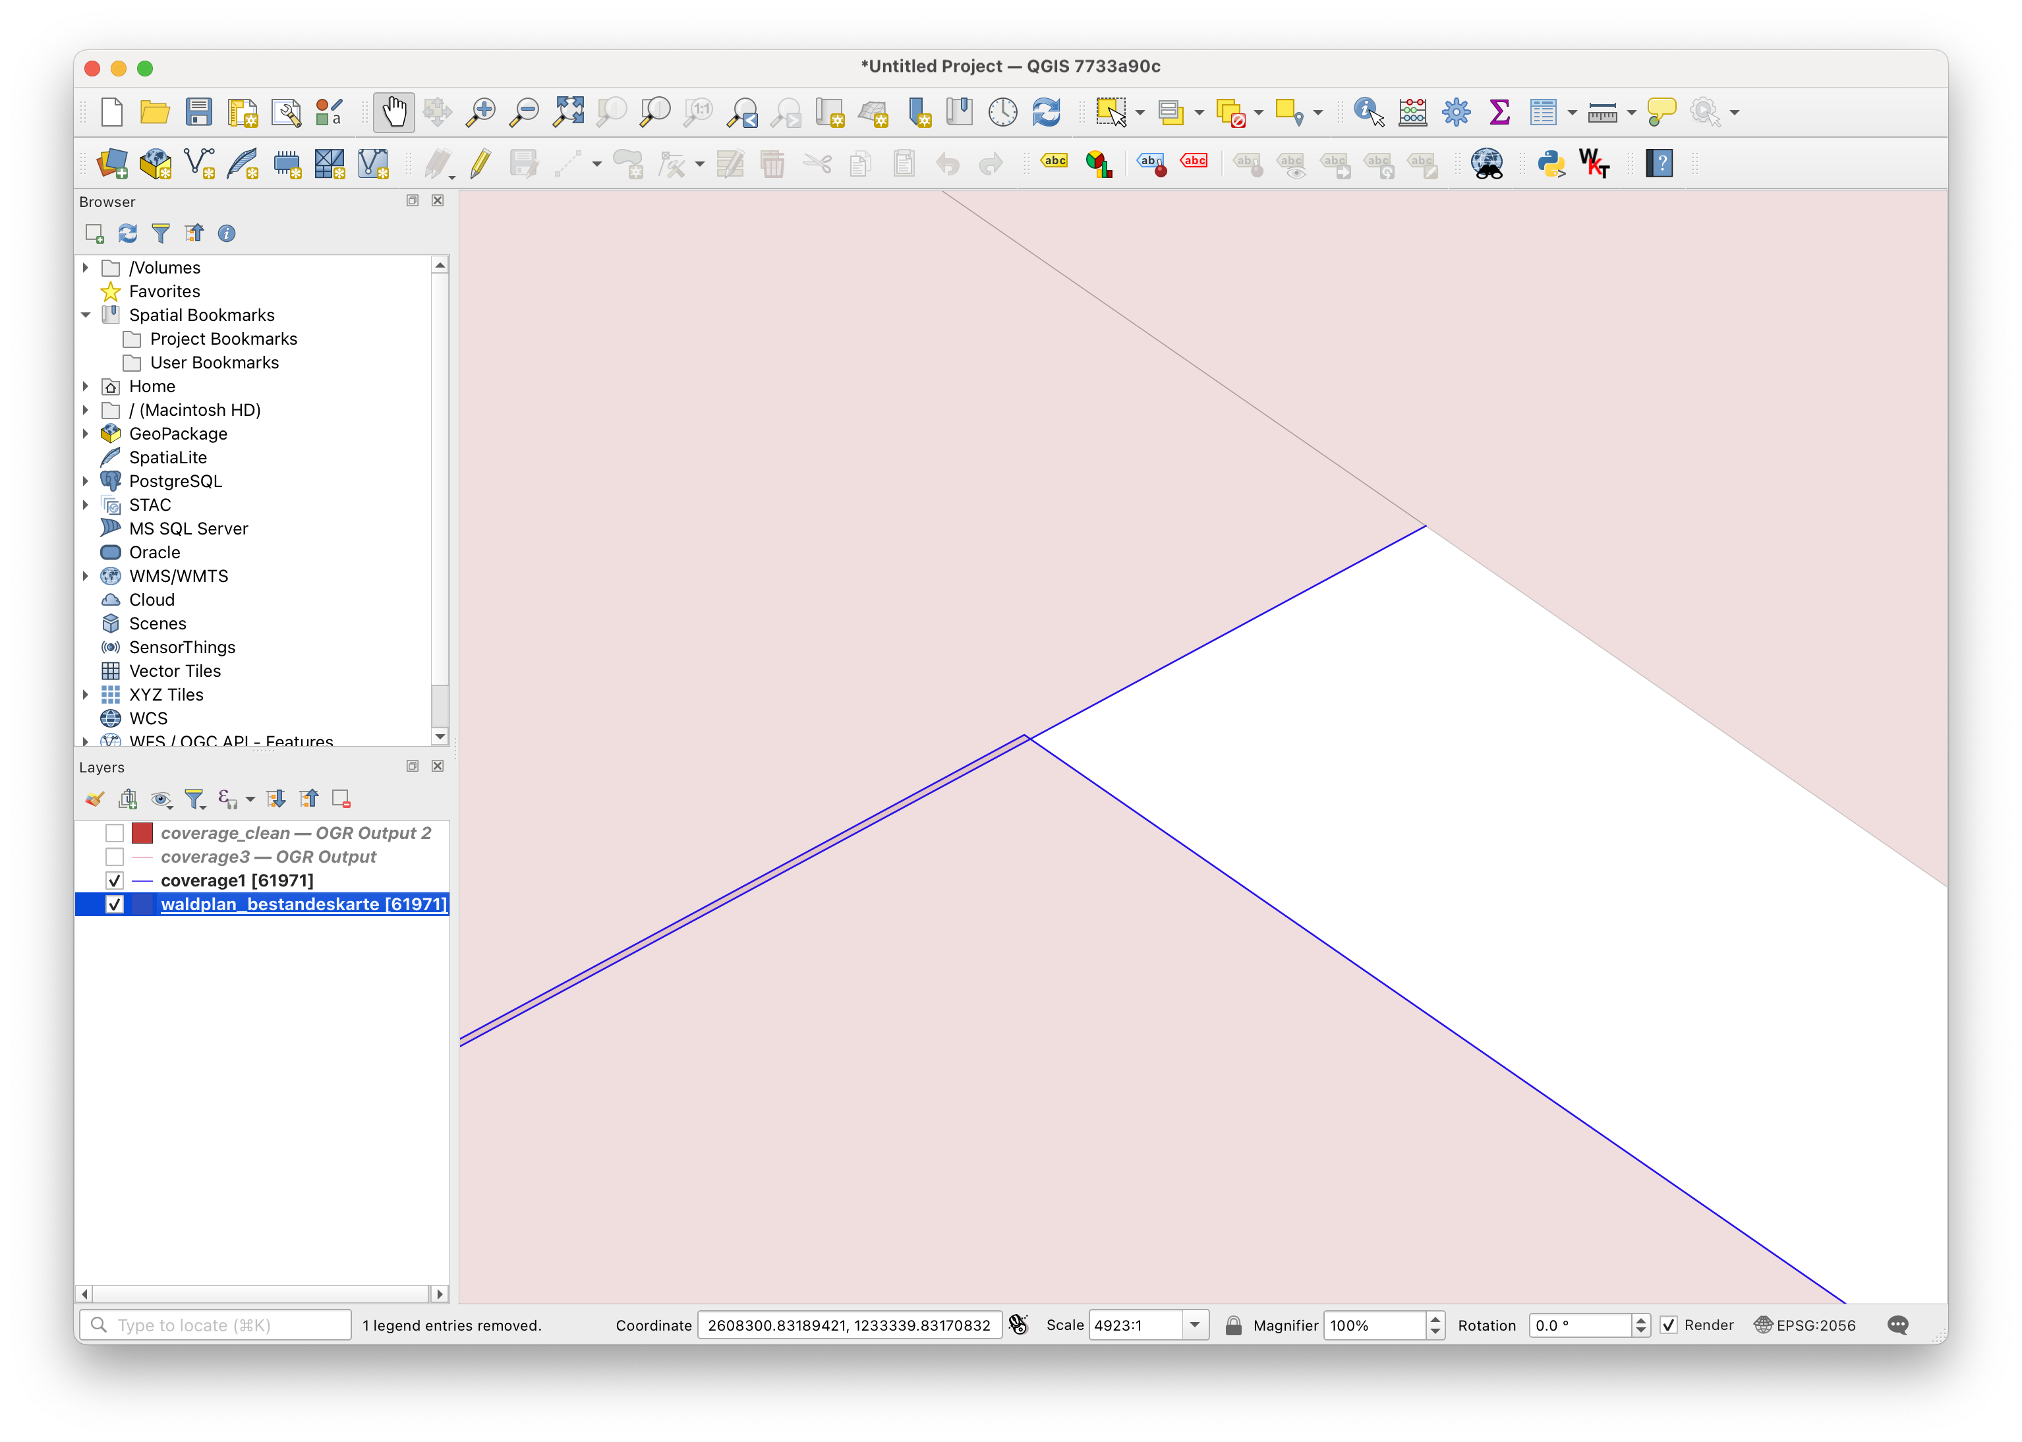Open the Scale dropdown arrow
The image size is (2022, 1442).
pos(1194,1325)
